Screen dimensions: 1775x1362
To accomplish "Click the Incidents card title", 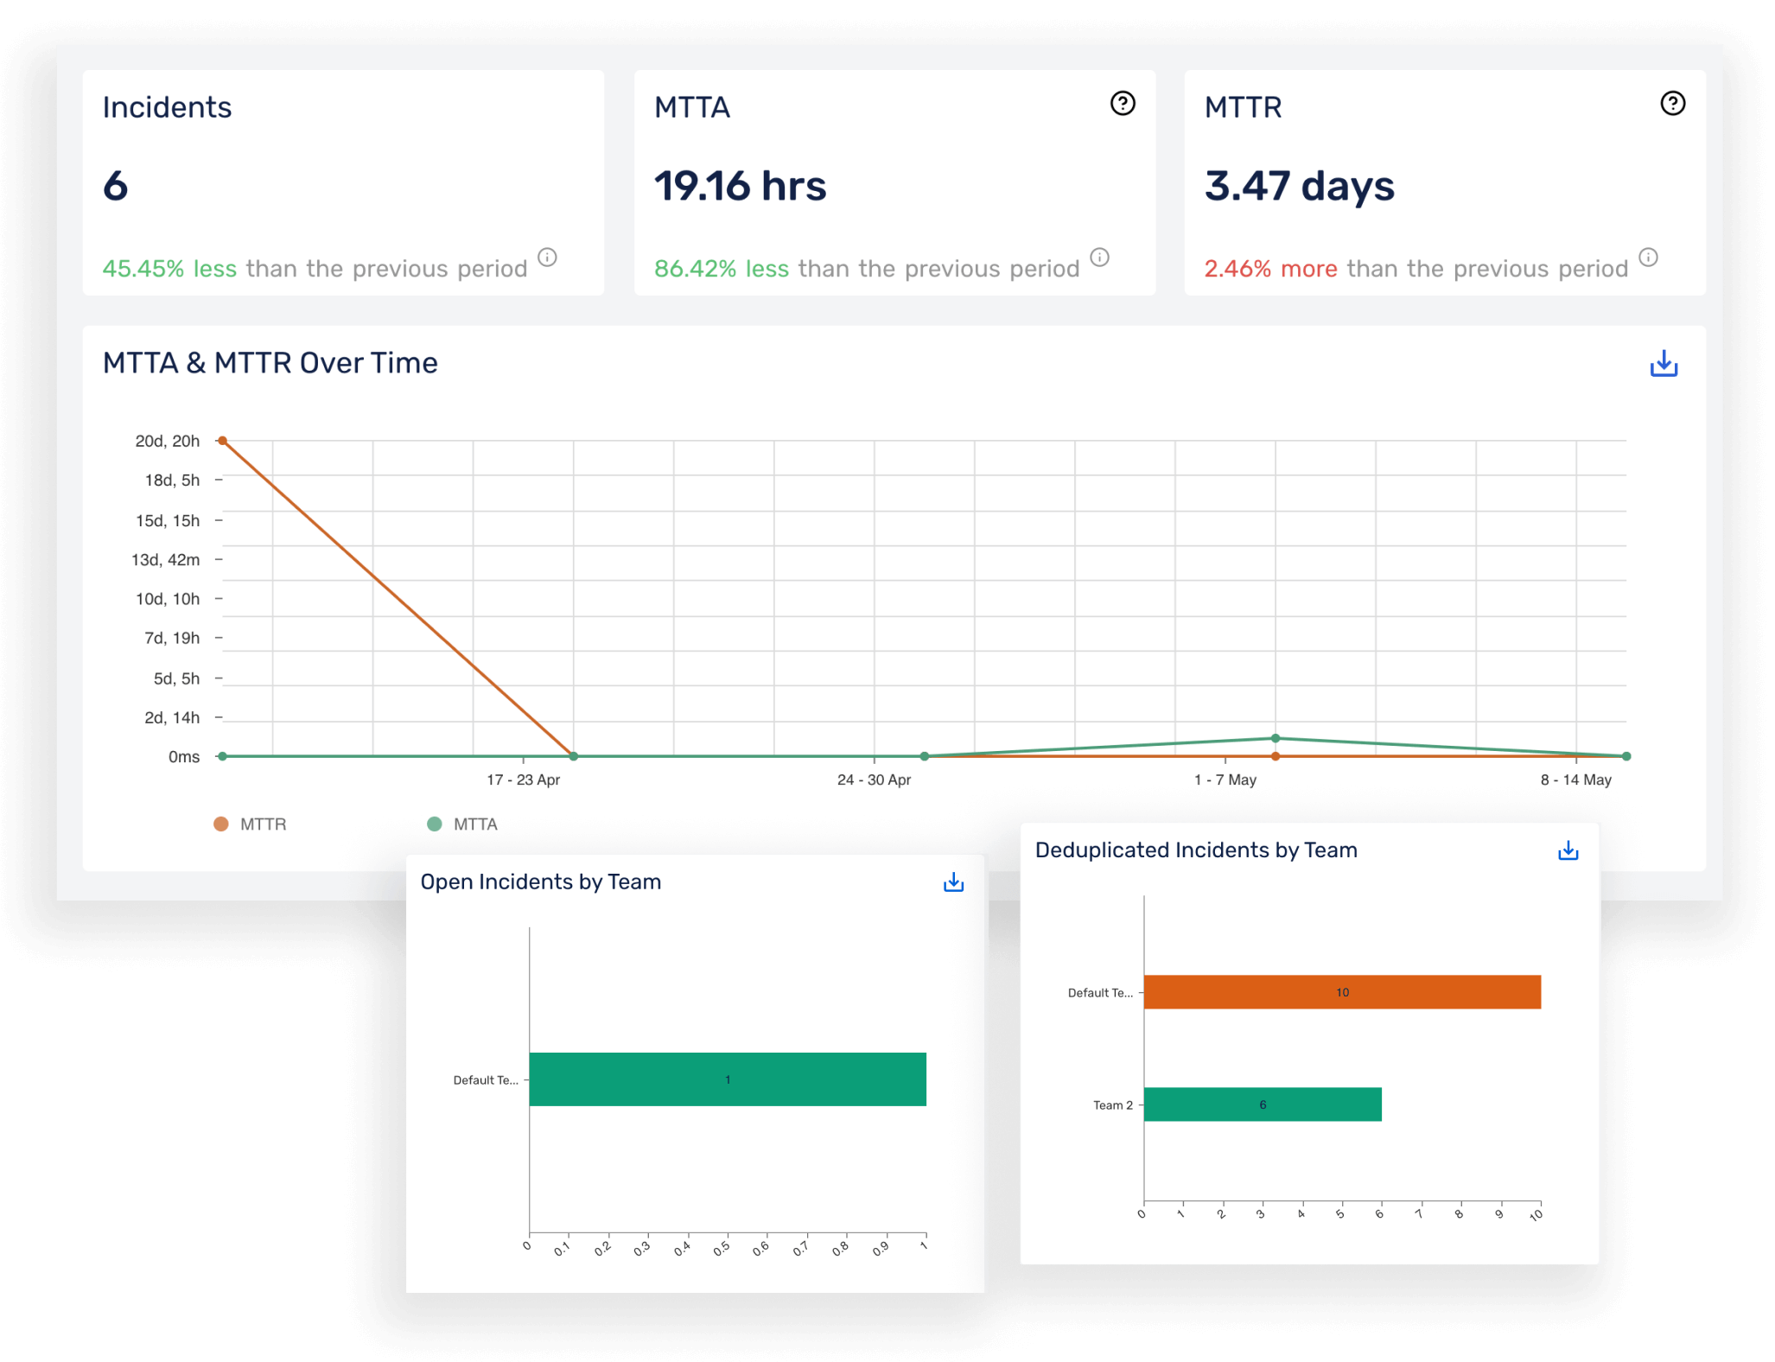I will pos(167,107).
